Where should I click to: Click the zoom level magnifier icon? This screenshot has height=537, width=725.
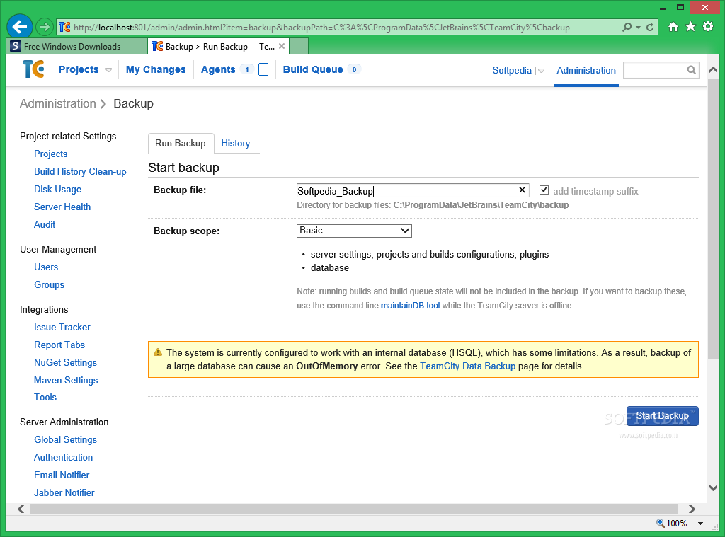pyautogui.click(x=661, y=523)
